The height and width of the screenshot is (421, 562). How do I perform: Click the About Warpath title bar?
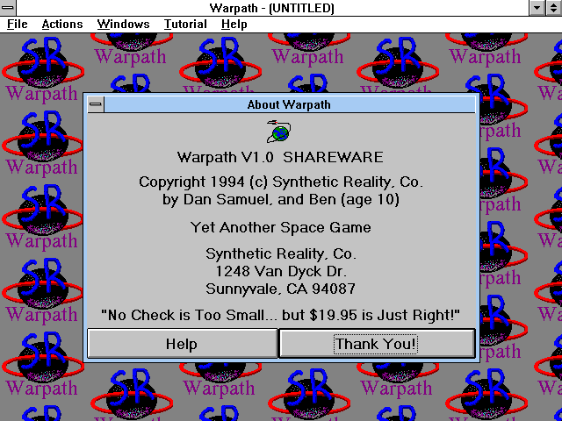point(289,105)
